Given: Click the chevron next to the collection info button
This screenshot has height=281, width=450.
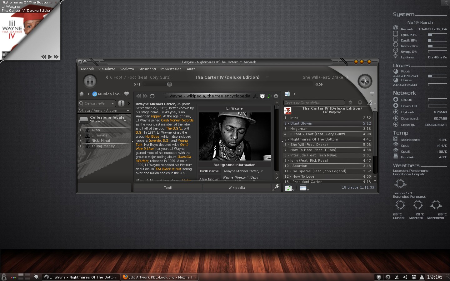Looking at the screenshot, I should tap(128, 103).
